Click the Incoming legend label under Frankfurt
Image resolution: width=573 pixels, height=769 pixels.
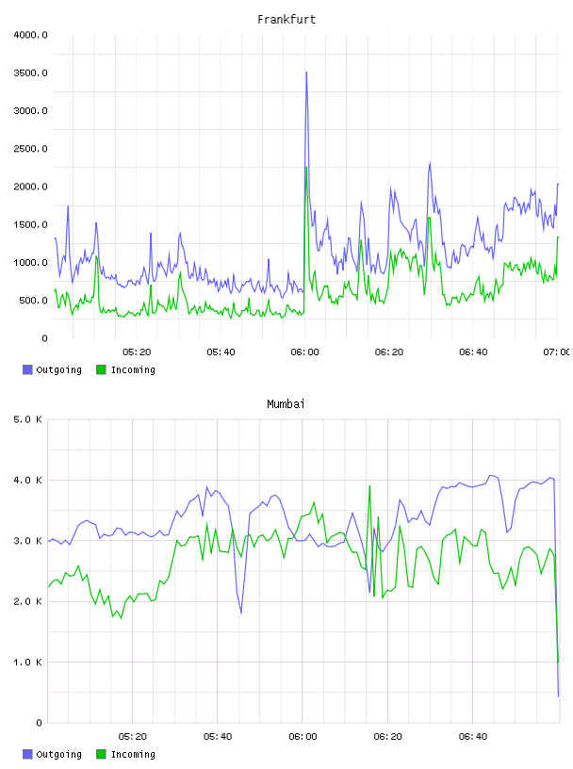point(133,370)
